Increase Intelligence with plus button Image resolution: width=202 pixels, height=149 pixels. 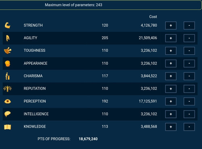171,114
